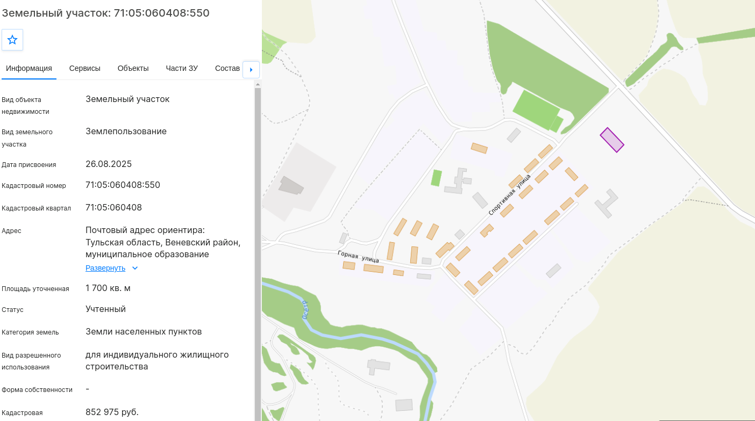Go to the Состав tab

(227, 68)
